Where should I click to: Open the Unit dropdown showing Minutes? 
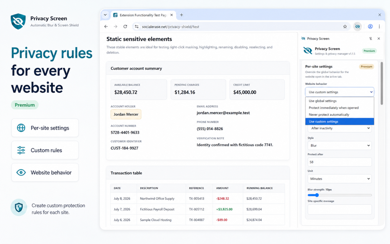click(x=340, y=179)
